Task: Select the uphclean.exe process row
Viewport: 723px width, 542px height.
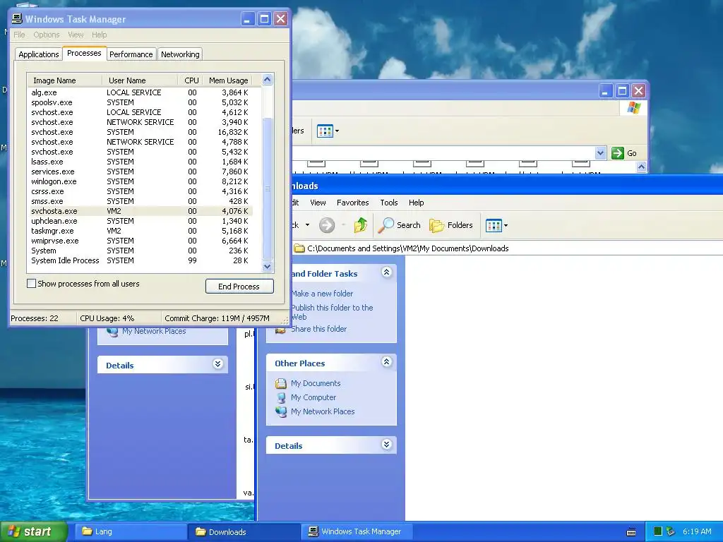Action: (141, 221)
